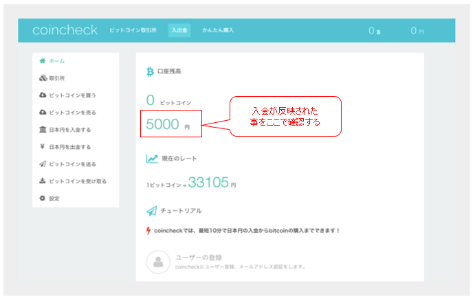
Task: Click the チュートリアル heading
Action: [x=181, y=211]
